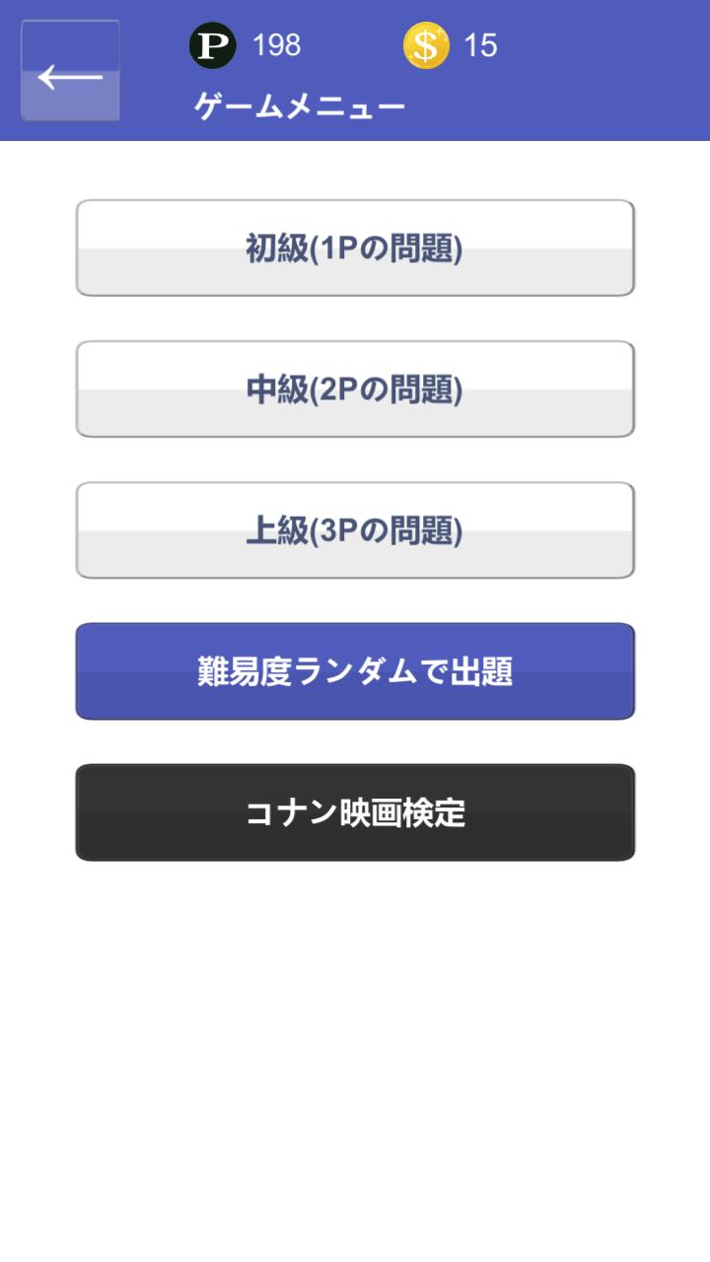710x1262 pixels.
Task: Return to previous screen via back arrow
Action: point(70,71)
